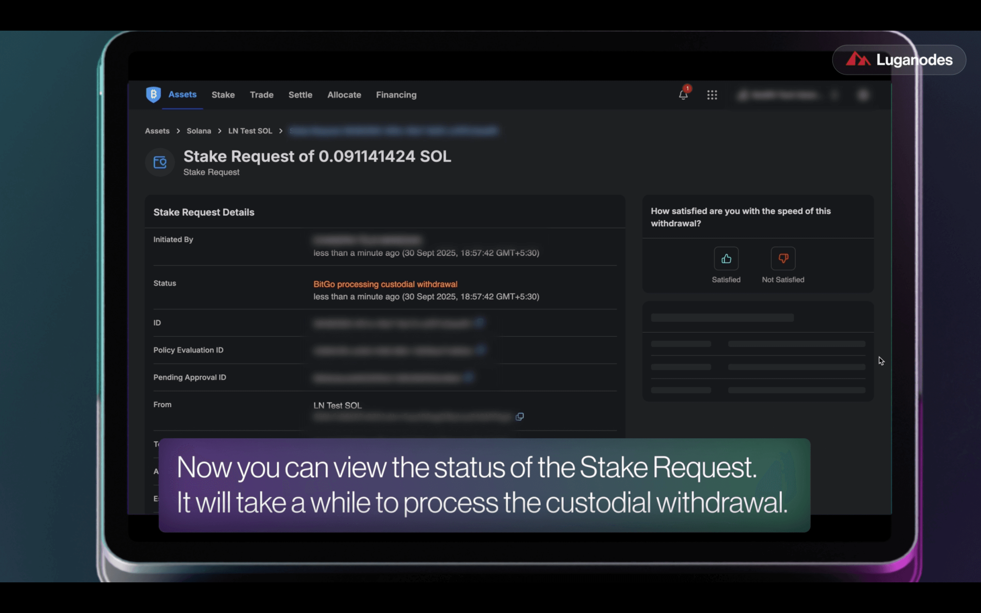This screenshot has width=981, height=613.
Task: Copy the Pending Approval ID
Action: coord(469,377)
